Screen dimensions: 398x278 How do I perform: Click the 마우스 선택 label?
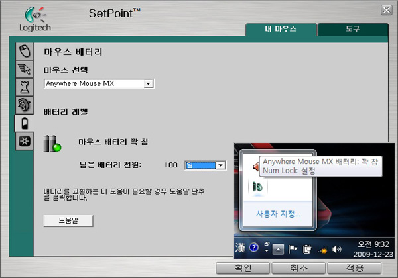[x=66, y=70]
